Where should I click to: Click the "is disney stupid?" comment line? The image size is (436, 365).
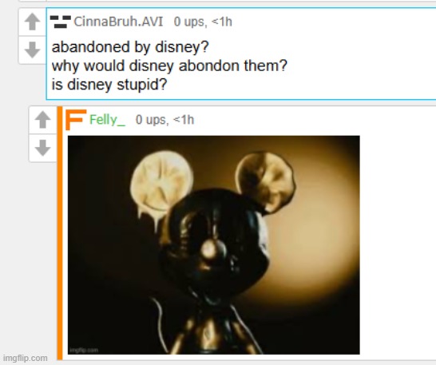[109, 85]
